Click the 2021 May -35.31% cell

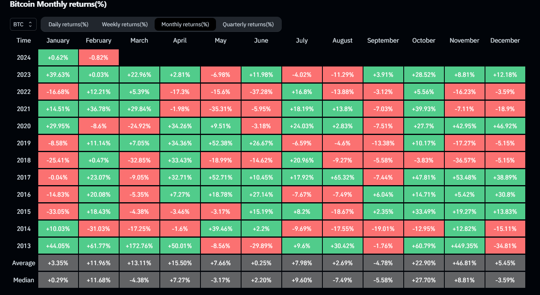[220, 109]
